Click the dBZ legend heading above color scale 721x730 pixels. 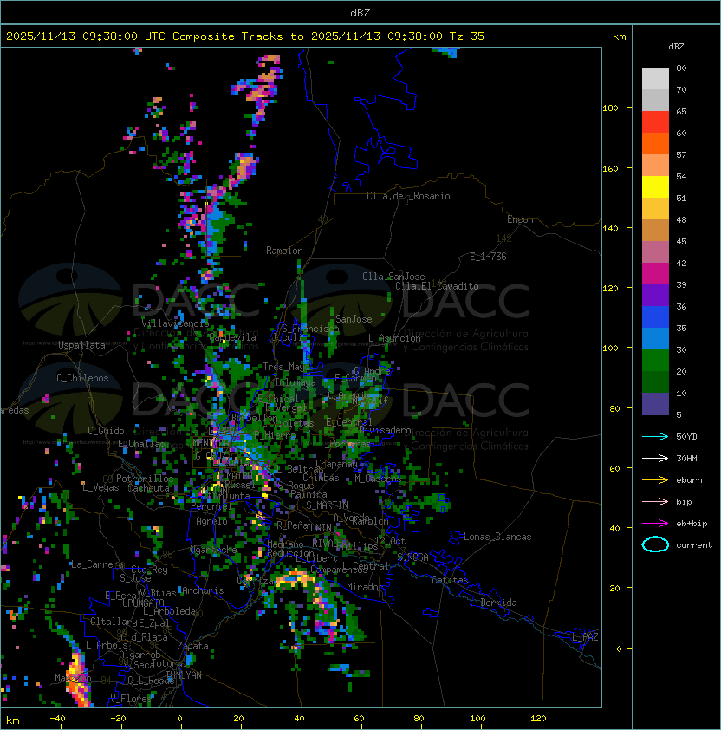[676, 47]
